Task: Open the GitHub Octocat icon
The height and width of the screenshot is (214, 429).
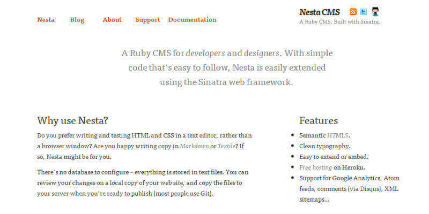Action: [x=375, y=11]
